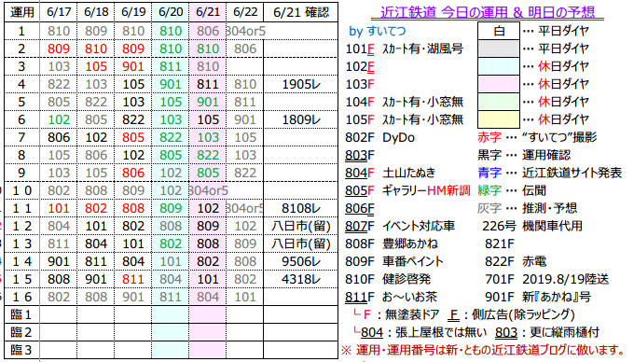634x362 pixels.
Task: Click legend entry 901F 新『あかね』号
Action: 538,298
